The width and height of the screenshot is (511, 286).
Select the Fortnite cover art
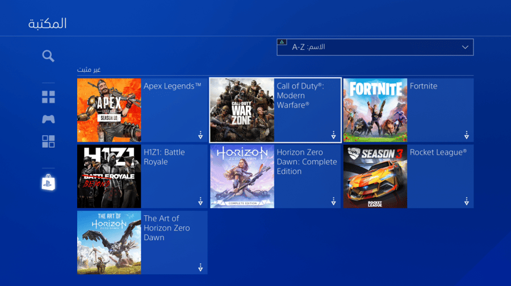pyautogui.click(x=375, y=110)
